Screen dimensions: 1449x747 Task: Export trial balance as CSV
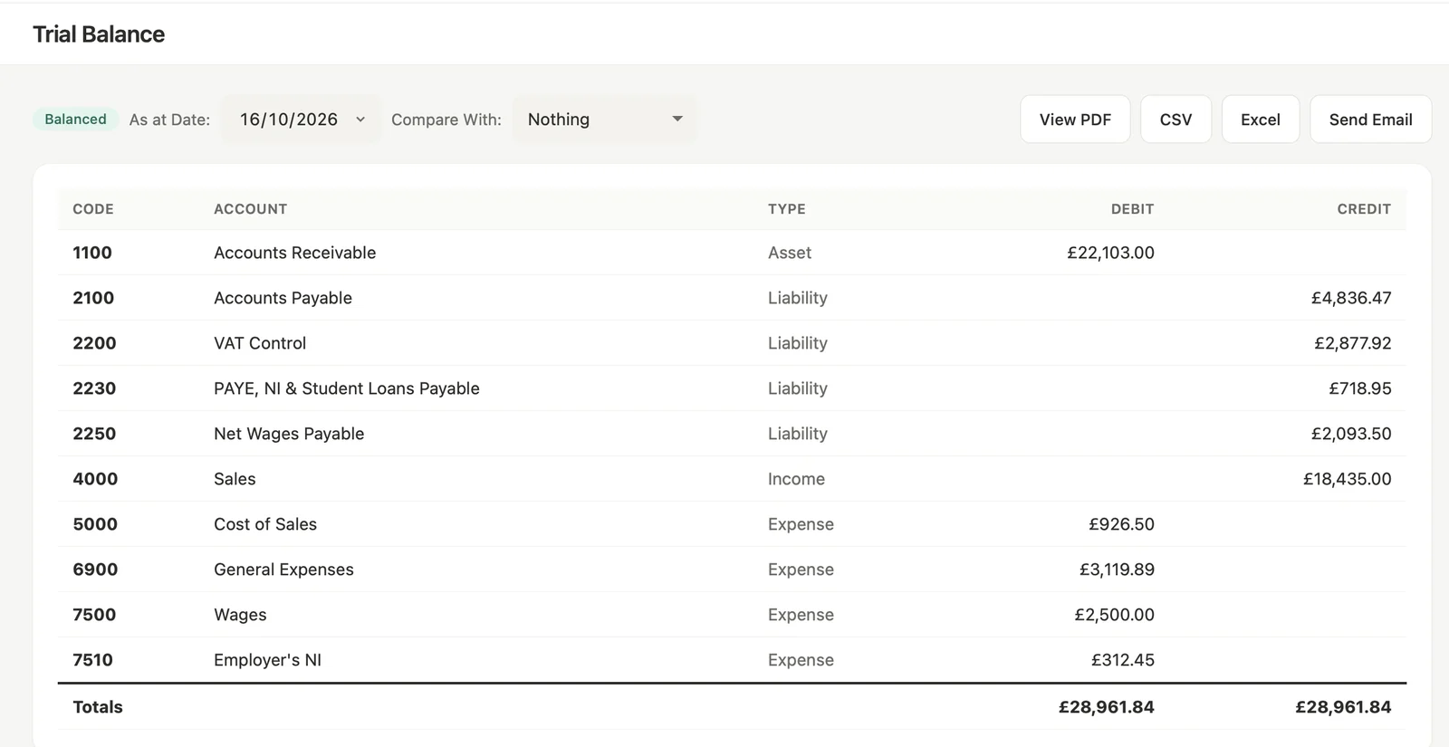pyautogui.click(x=1176, y=120)
